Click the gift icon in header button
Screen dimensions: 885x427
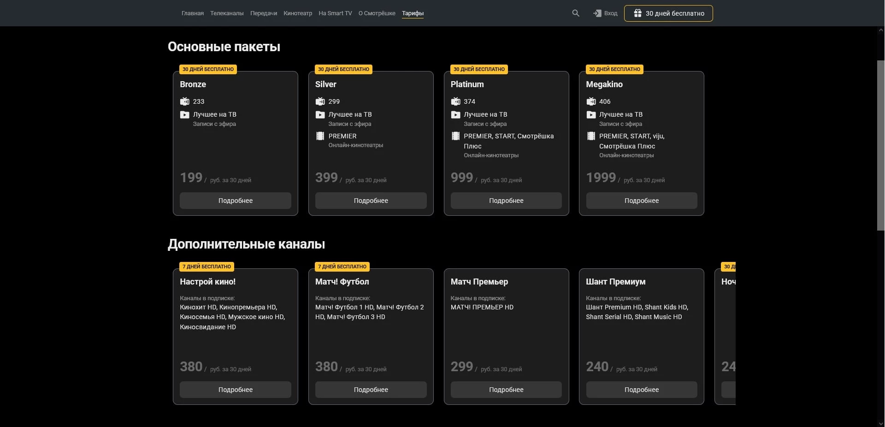[x=637, y=13]
